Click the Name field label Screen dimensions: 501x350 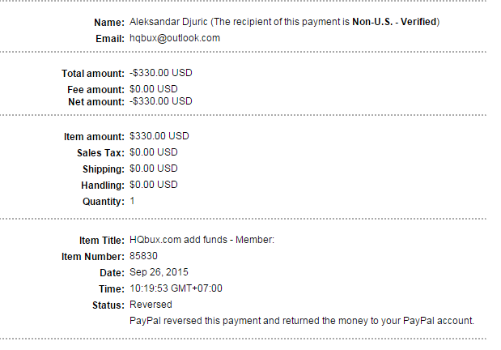coord(110,22)
